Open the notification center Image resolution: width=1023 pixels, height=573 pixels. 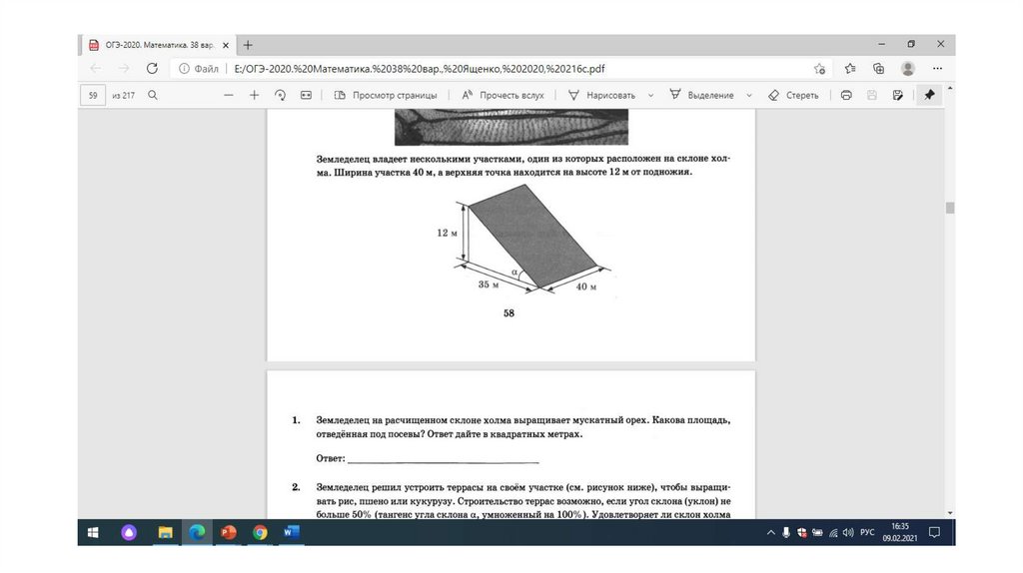(934, 533)
